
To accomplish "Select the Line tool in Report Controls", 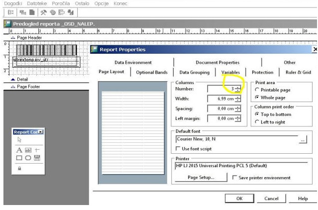I will pyautogui.click(x=37, y=150).
